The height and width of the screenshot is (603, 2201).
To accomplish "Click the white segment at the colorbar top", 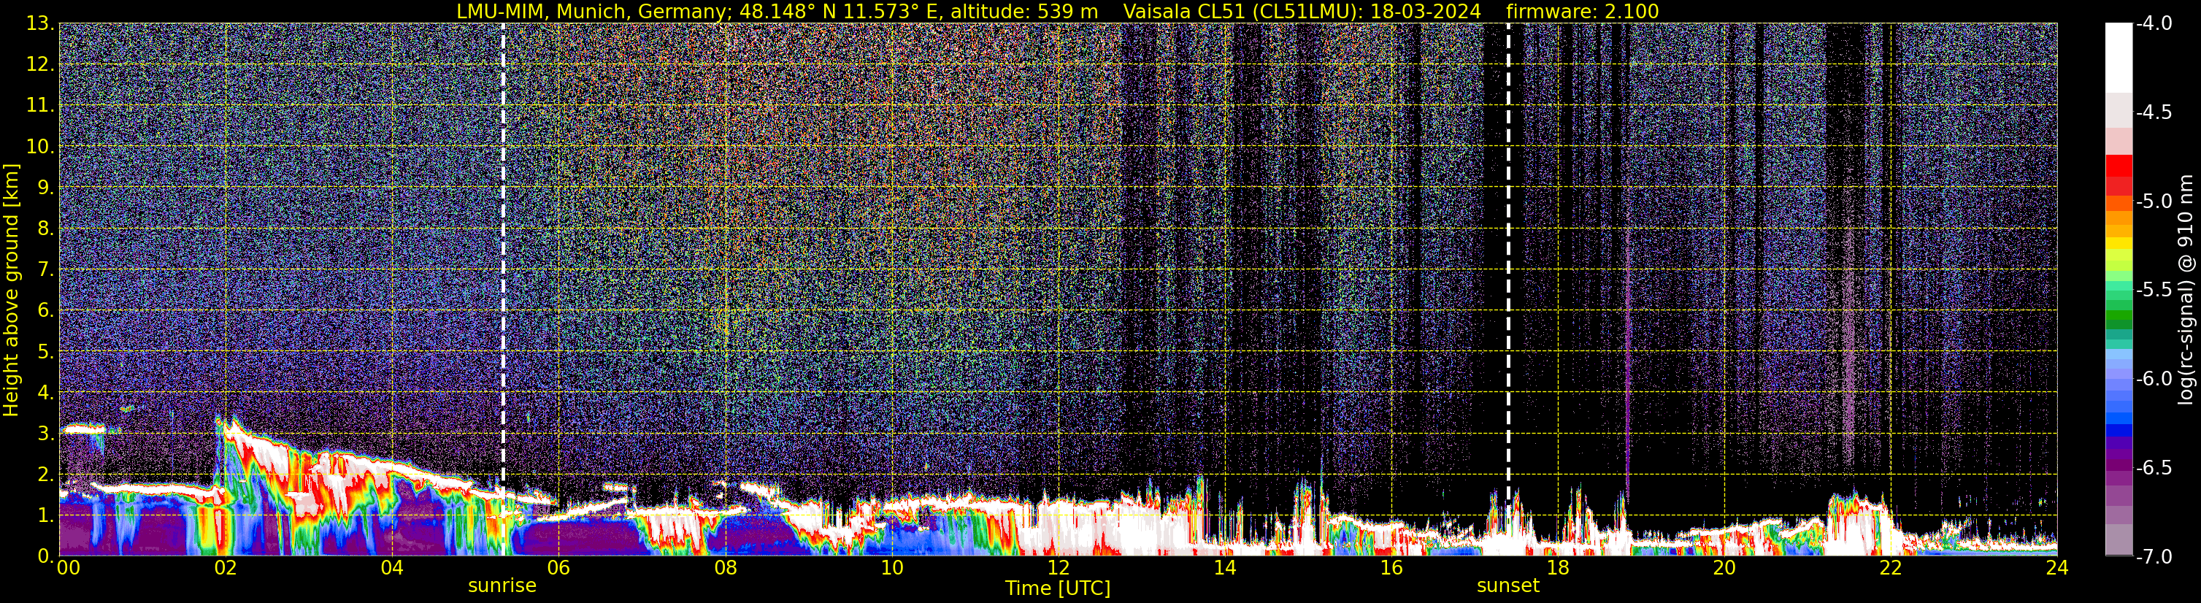I will [x=2118, y=57].
